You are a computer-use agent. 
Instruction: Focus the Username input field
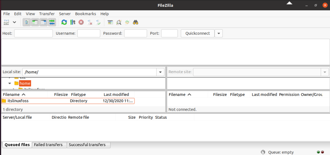coord(89,33)
